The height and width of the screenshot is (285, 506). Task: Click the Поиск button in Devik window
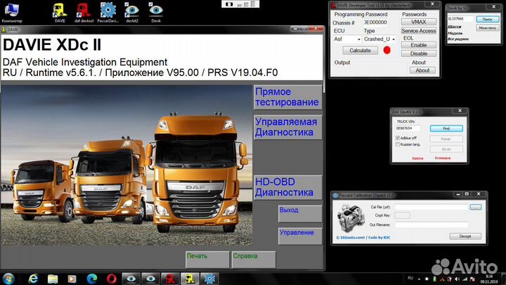(488, 19)
